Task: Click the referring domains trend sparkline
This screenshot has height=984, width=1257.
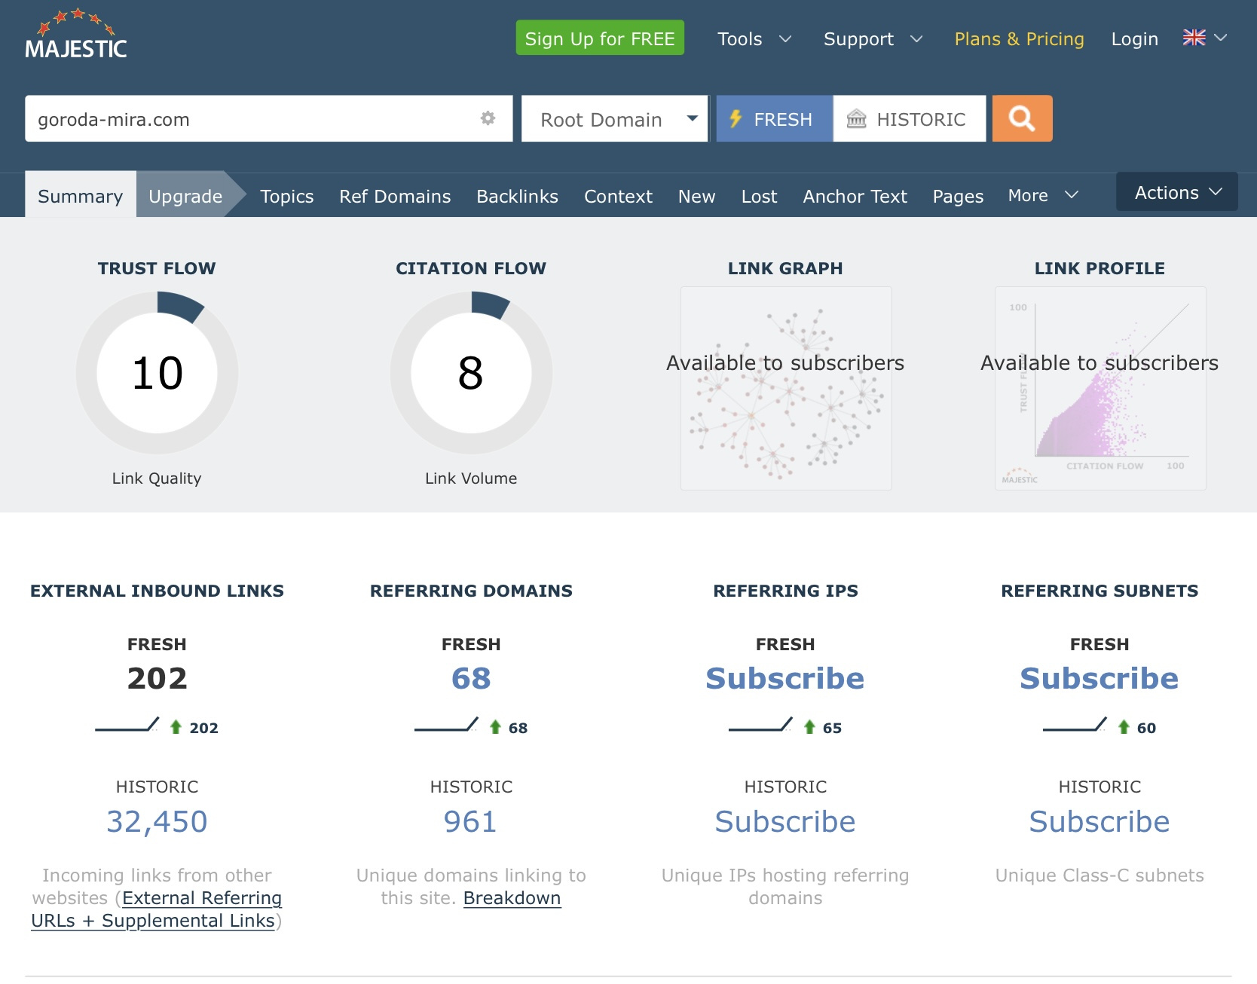Action: coord(447,725)
